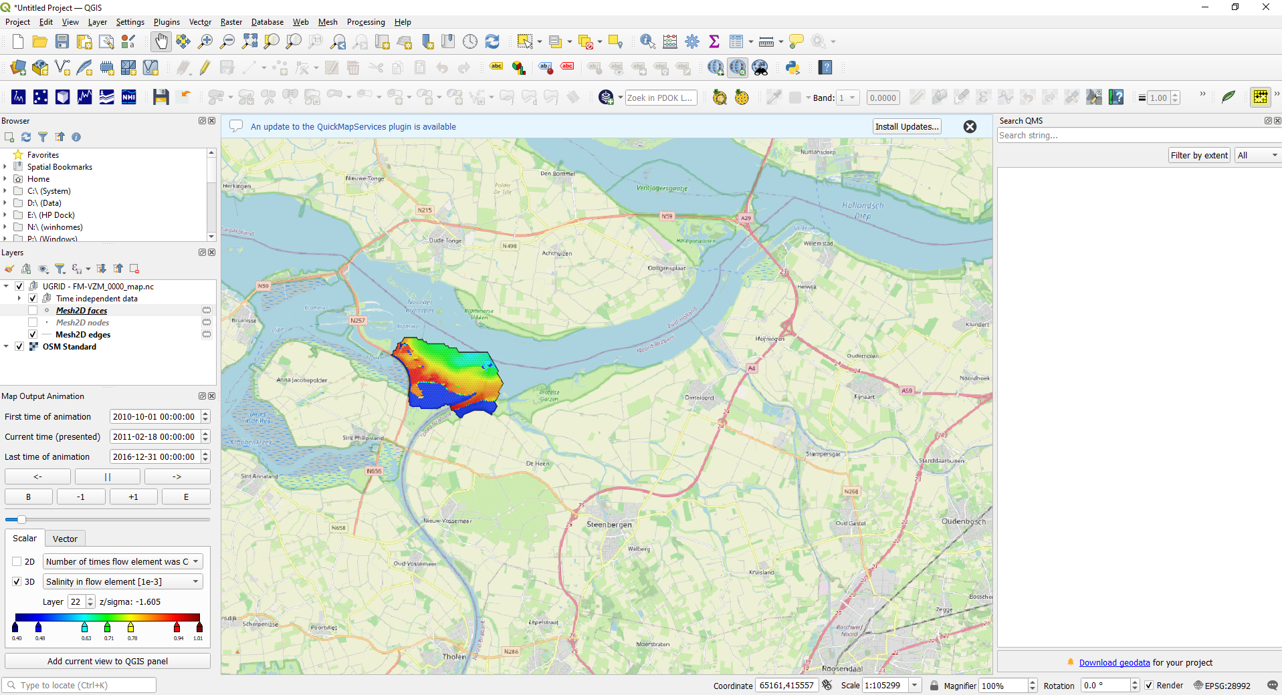Open the Salinity in flow element dropdown
This screenshot has height=695, width=1282.
click(x=122, y=582)
